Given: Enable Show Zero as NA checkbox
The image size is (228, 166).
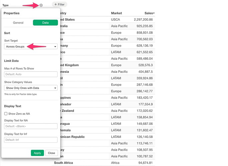Looking at the screenshot, I should pyautogui.click(x=6, y=114).
